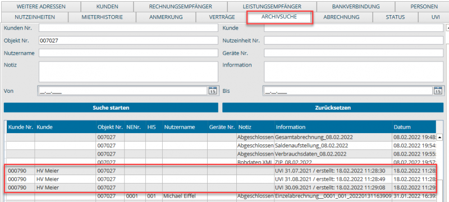Reset the search form with Zurücksetzen
The width and height of the screenshot is (449, 202).
click(x=333, y=108)
